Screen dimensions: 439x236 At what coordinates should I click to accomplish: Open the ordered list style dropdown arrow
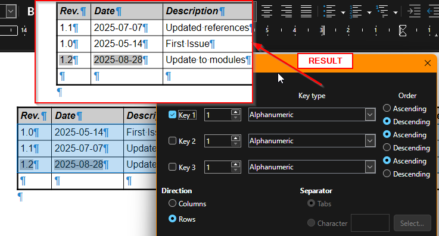(369, 12)
